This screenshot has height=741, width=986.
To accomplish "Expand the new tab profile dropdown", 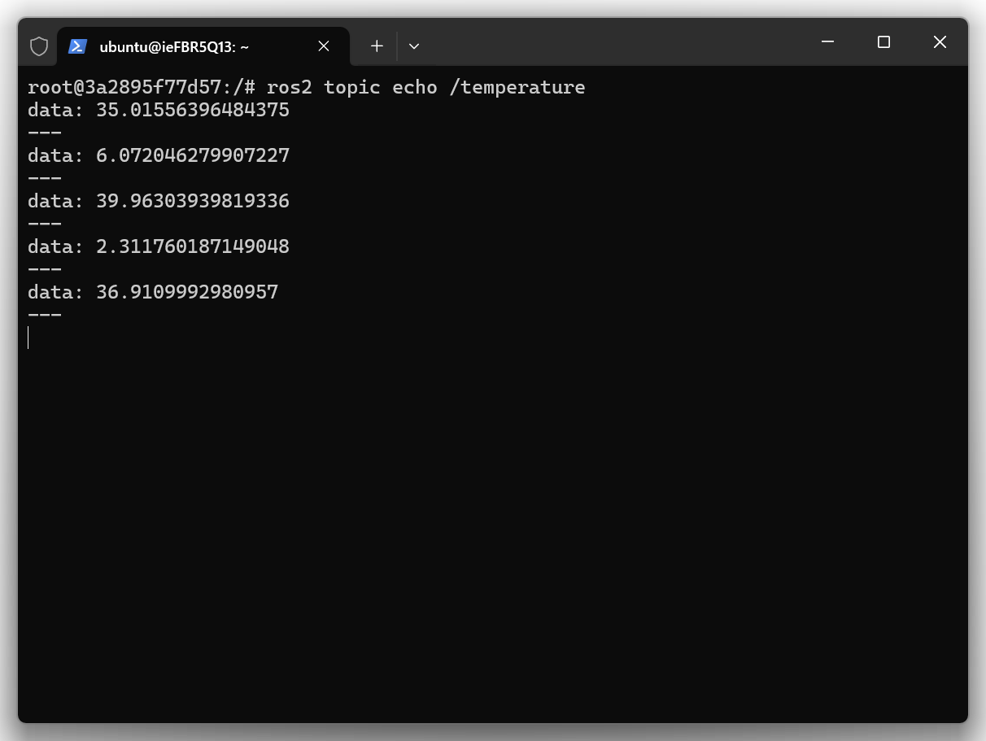I will pyautogui.click(x=414, y=46).
